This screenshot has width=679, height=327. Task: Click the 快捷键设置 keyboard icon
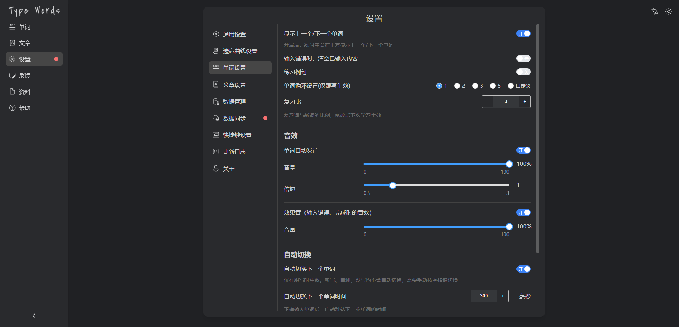coord(216,135)
